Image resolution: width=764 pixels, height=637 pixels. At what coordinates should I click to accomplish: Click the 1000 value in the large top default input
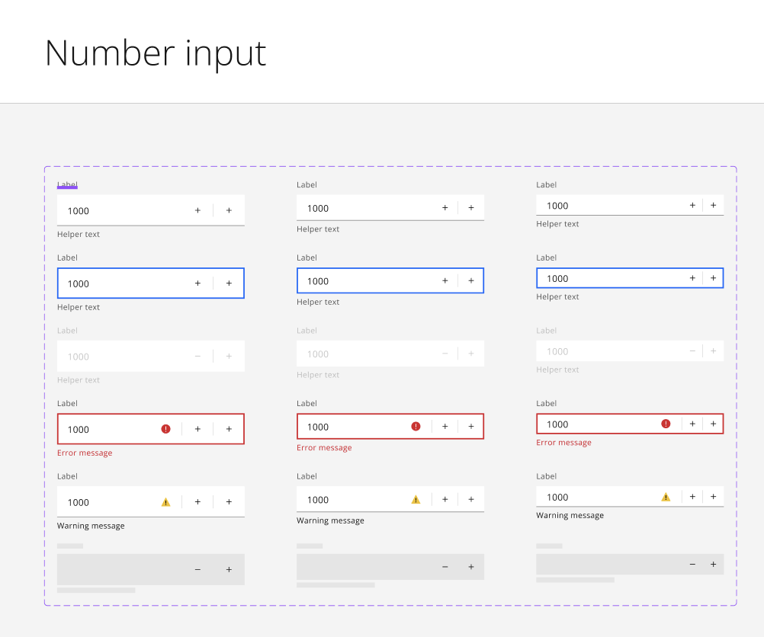pos(79,211)
